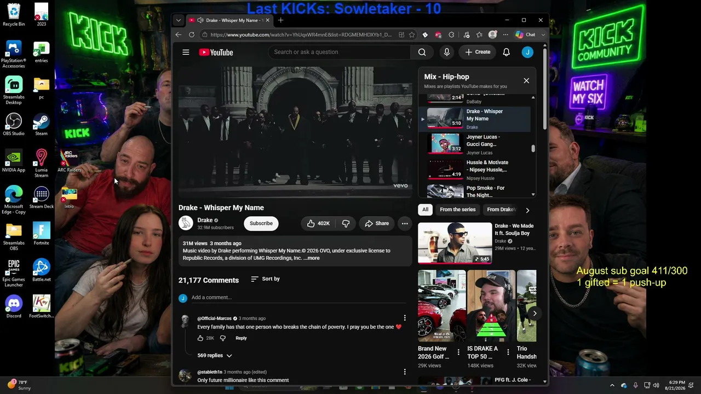This screenshot has height=394, width=701.
Task: Start voice search with the microphone
Action: [447, 52]
